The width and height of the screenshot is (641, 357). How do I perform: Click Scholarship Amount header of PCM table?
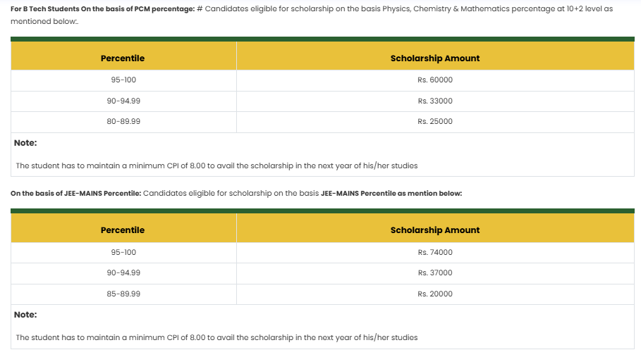[x=434, y=58]
